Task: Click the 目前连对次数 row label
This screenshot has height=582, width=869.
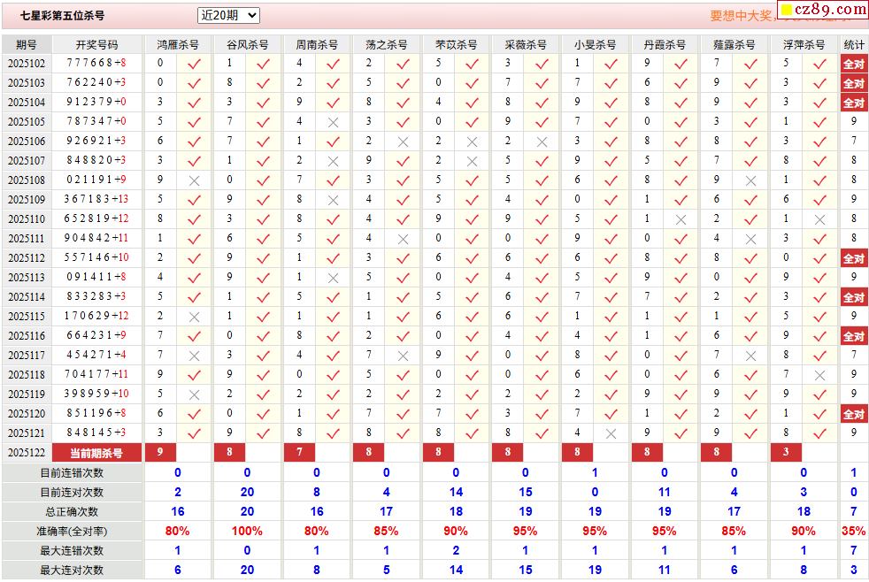Action: 72,493
